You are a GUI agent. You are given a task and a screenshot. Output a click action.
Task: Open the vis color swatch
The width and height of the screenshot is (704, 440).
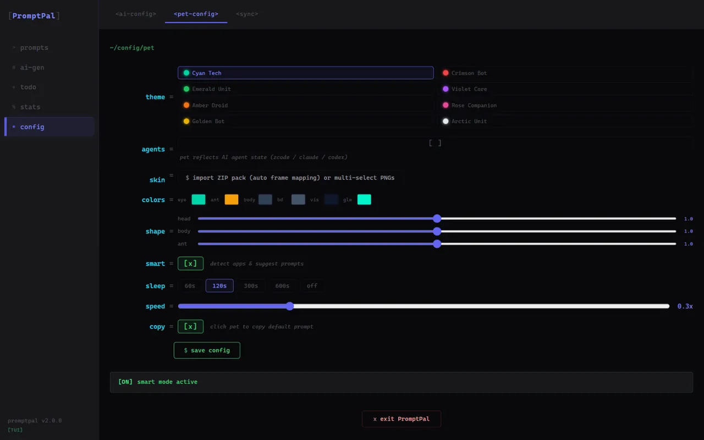pos(331,200)
